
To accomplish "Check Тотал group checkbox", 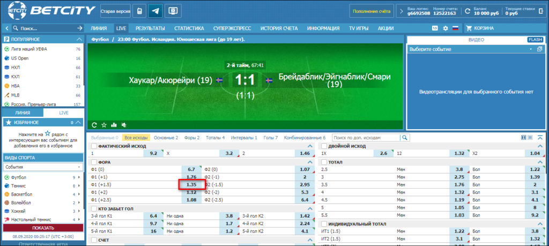I will tap(324, 162).
